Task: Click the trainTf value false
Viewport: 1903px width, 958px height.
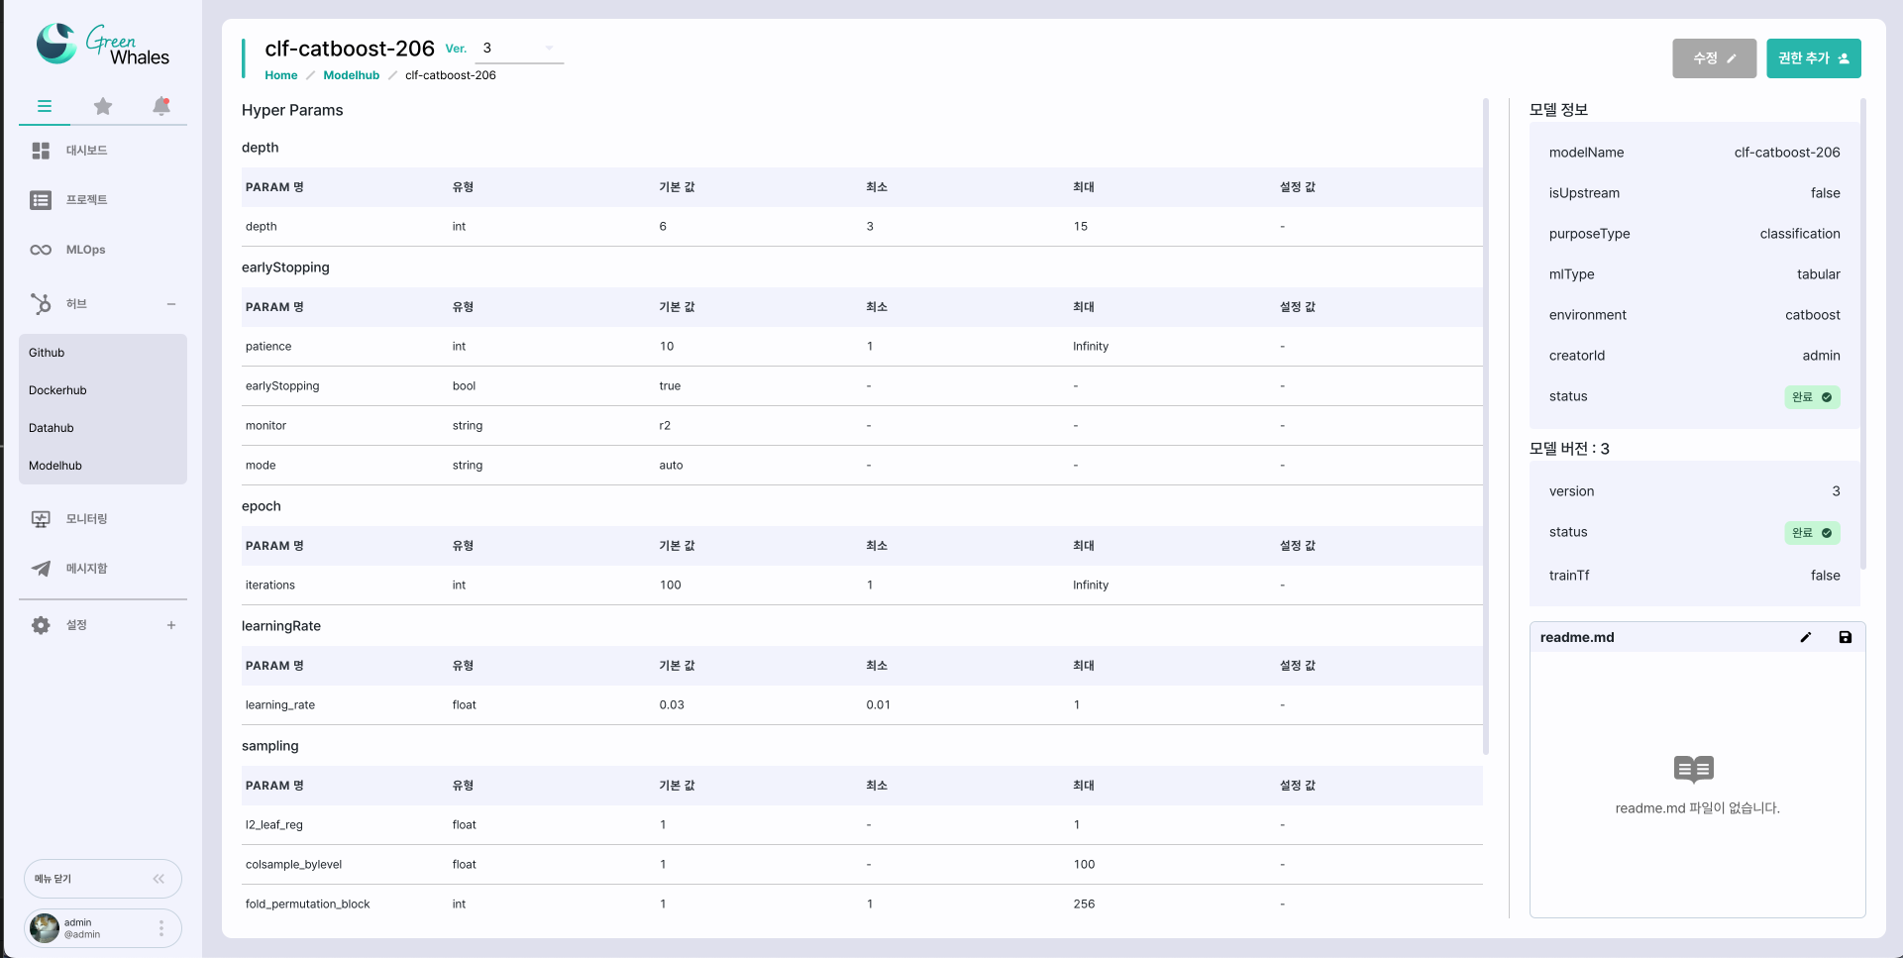Action: 1826,576
